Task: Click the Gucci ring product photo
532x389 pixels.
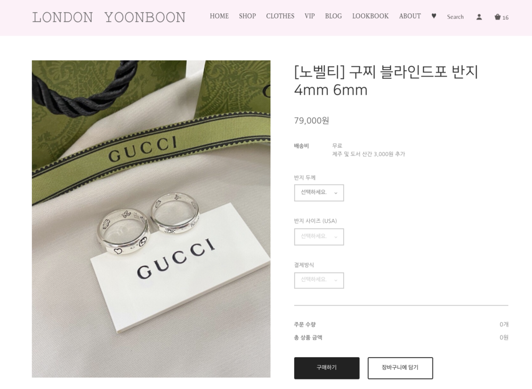Action: pos(151,219)
